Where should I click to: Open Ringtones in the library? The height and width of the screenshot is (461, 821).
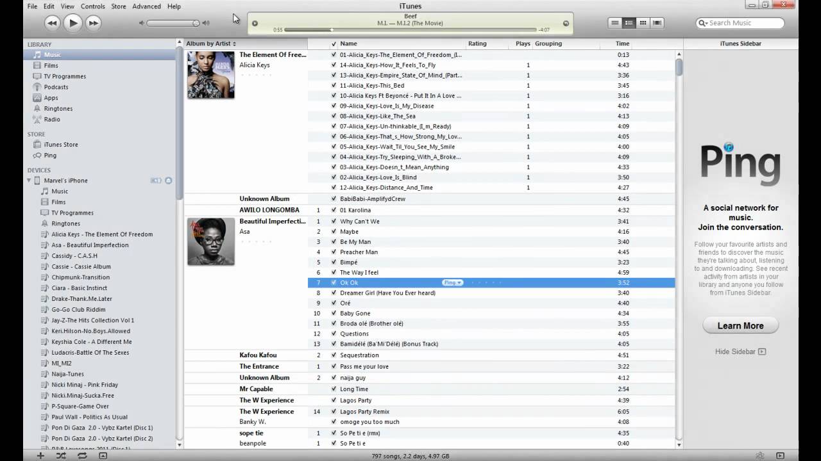[x=58, y=109]
